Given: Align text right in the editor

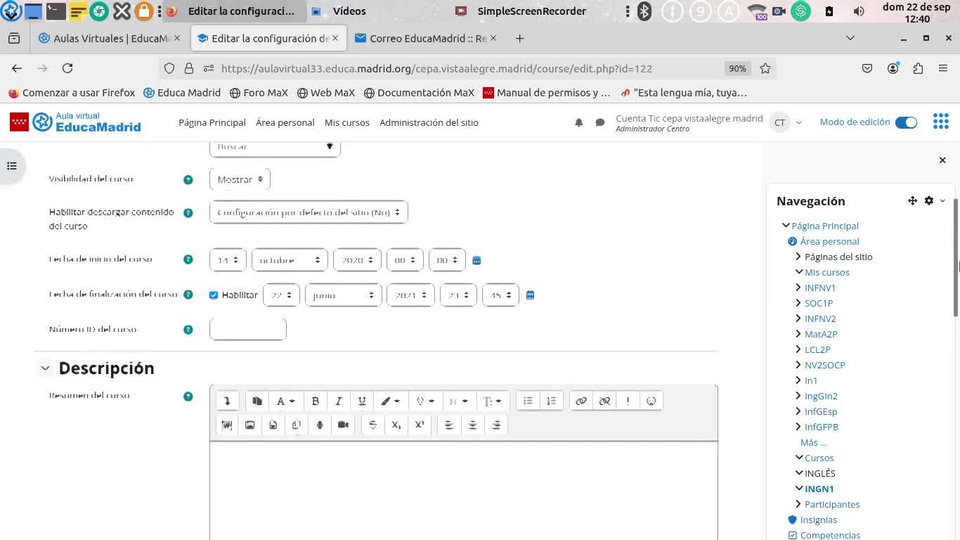Looking at the screenshot, I should pos(496,425).
